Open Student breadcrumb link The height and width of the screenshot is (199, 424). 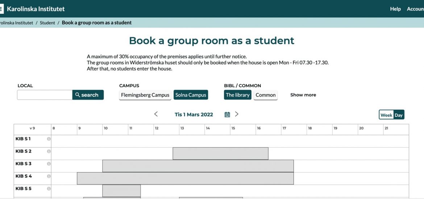pyautogui.click(x=47, y=23)
